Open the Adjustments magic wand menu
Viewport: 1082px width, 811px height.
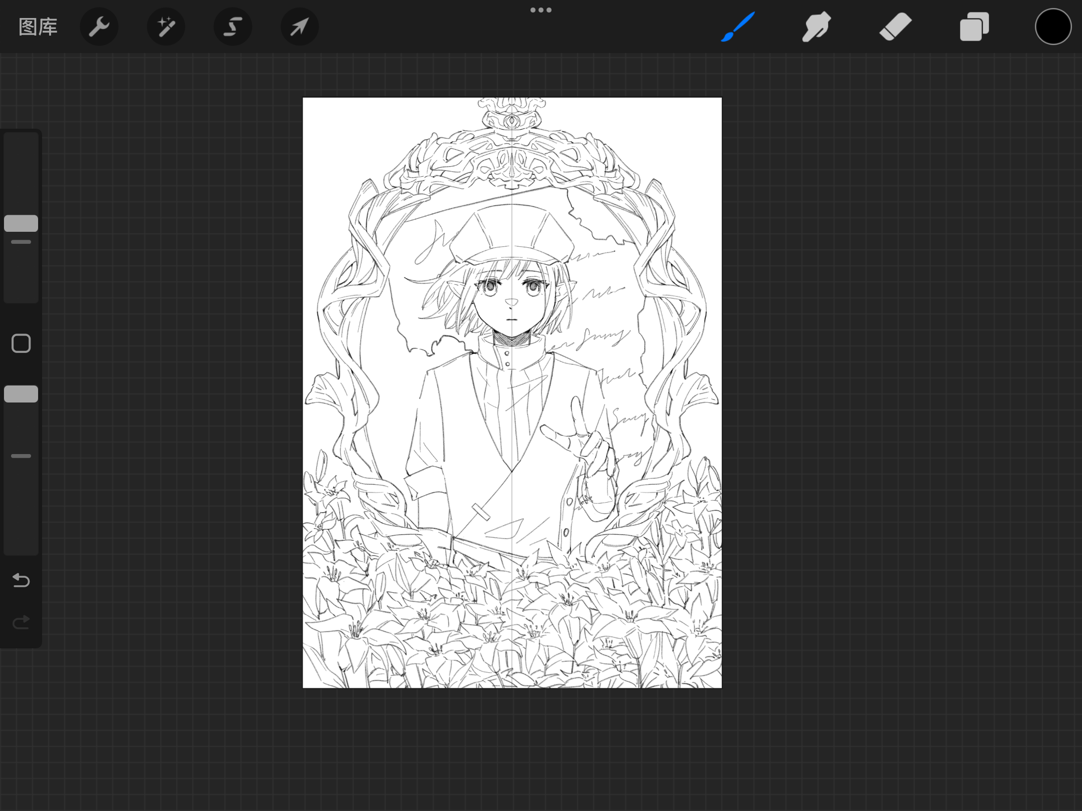tap(166, 27)
